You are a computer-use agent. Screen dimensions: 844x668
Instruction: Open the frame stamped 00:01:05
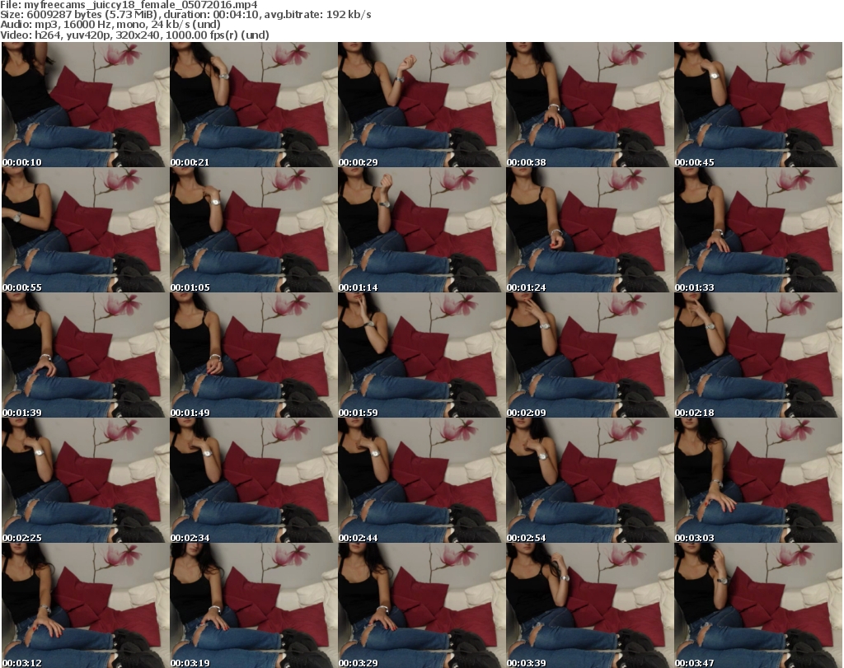pyautogui.click(x=254, y=230)
